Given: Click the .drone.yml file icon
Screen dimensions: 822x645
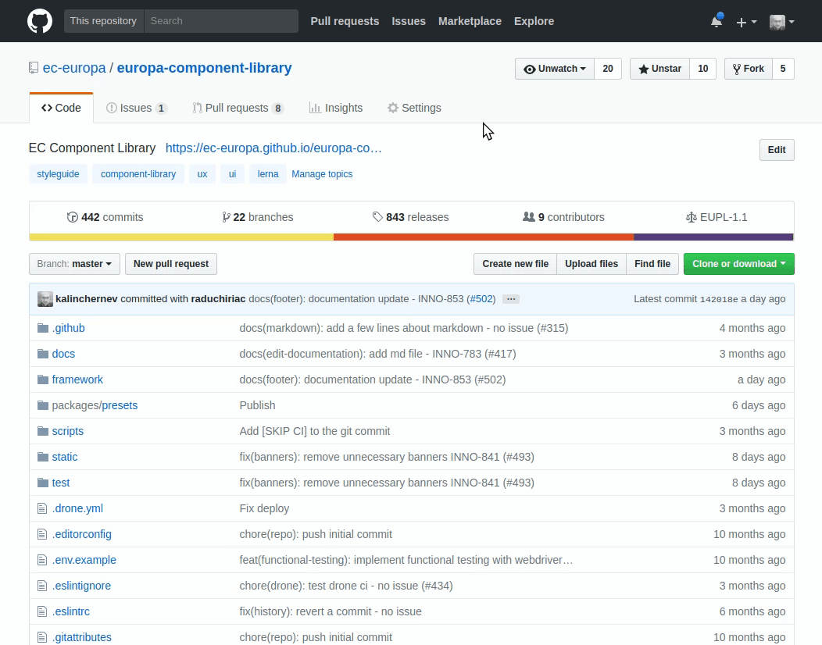Looking at the screenshot, I should point(43,508).
